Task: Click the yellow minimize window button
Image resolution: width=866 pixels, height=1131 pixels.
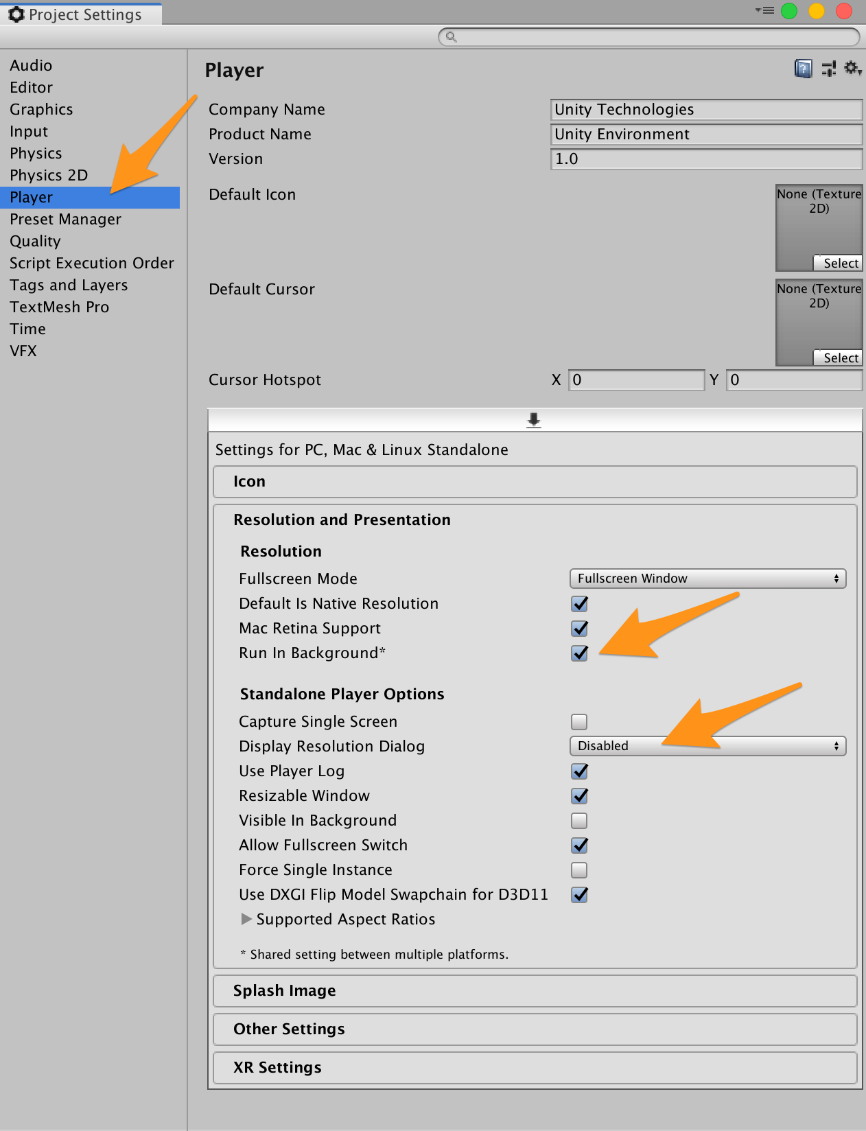Action: point(817,11)
